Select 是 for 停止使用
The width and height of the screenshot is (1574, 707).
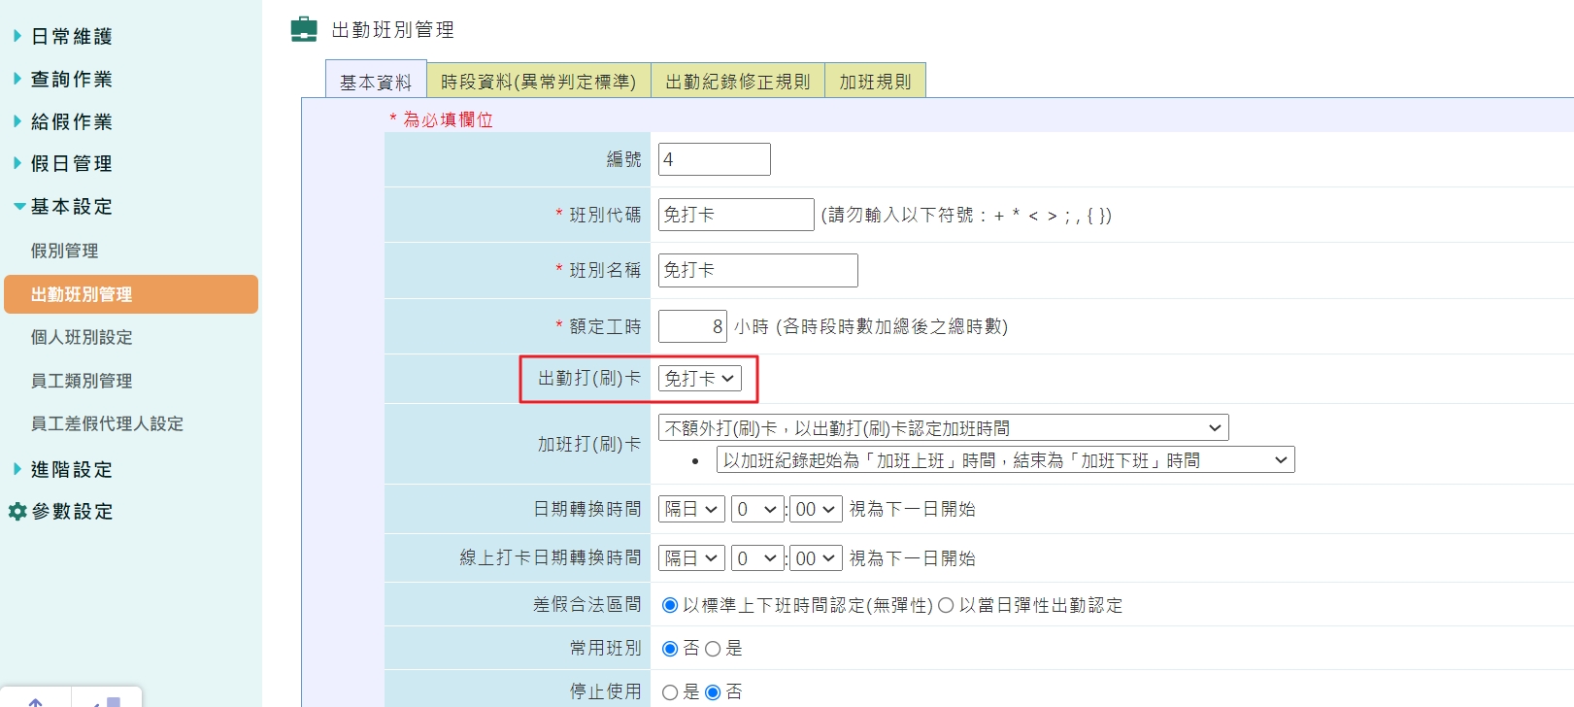670,692
